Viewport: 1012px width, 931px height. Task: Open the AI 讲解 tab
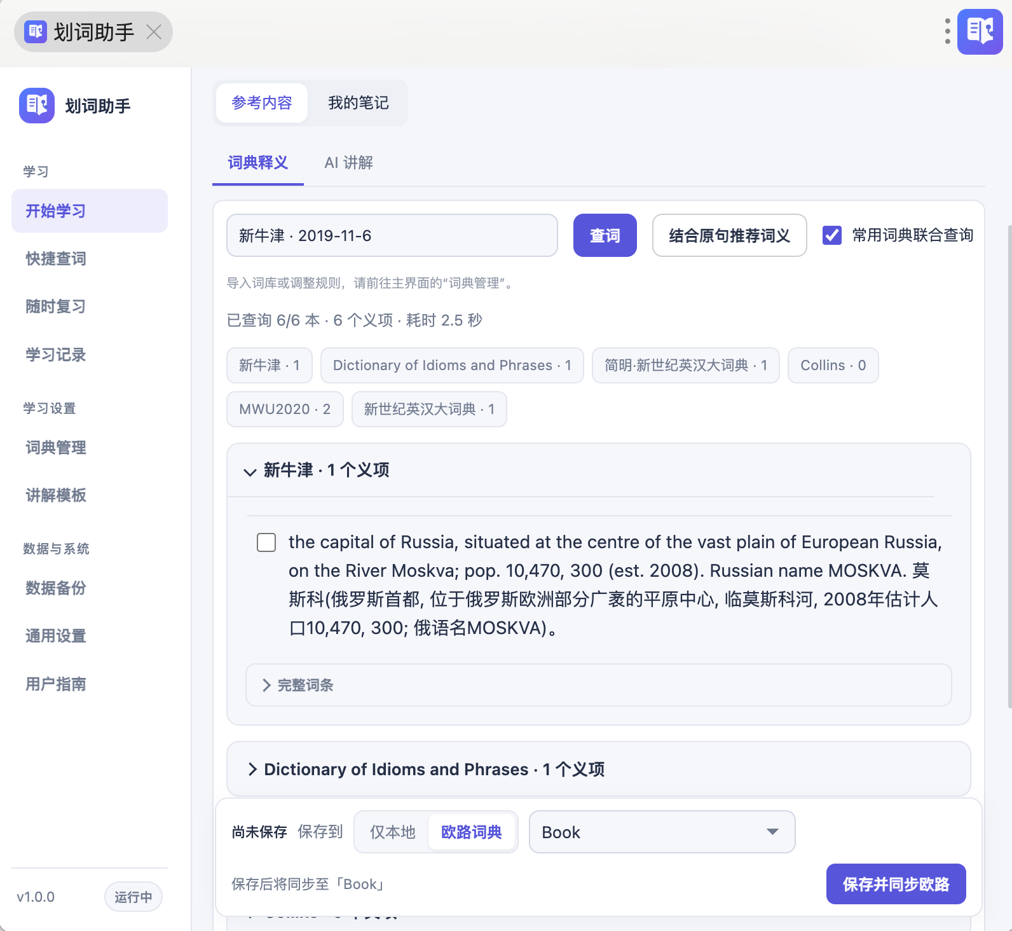pos(348,163)
